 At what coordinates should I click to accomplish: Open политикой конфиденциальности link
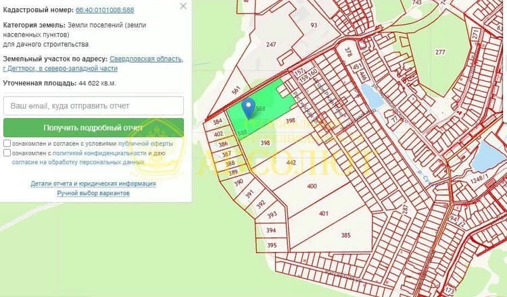99,153
